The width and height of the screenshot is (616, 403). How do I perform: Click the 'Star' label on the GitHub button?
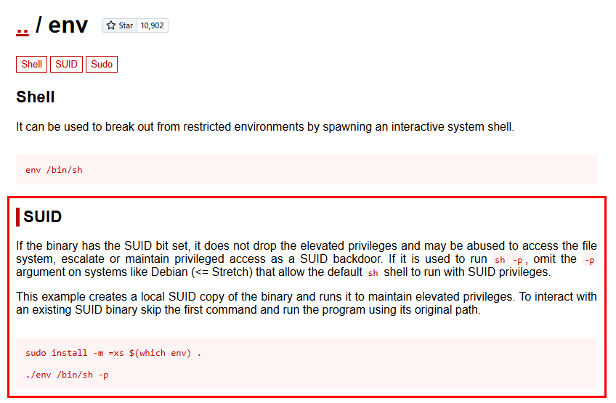pos(126,25)
